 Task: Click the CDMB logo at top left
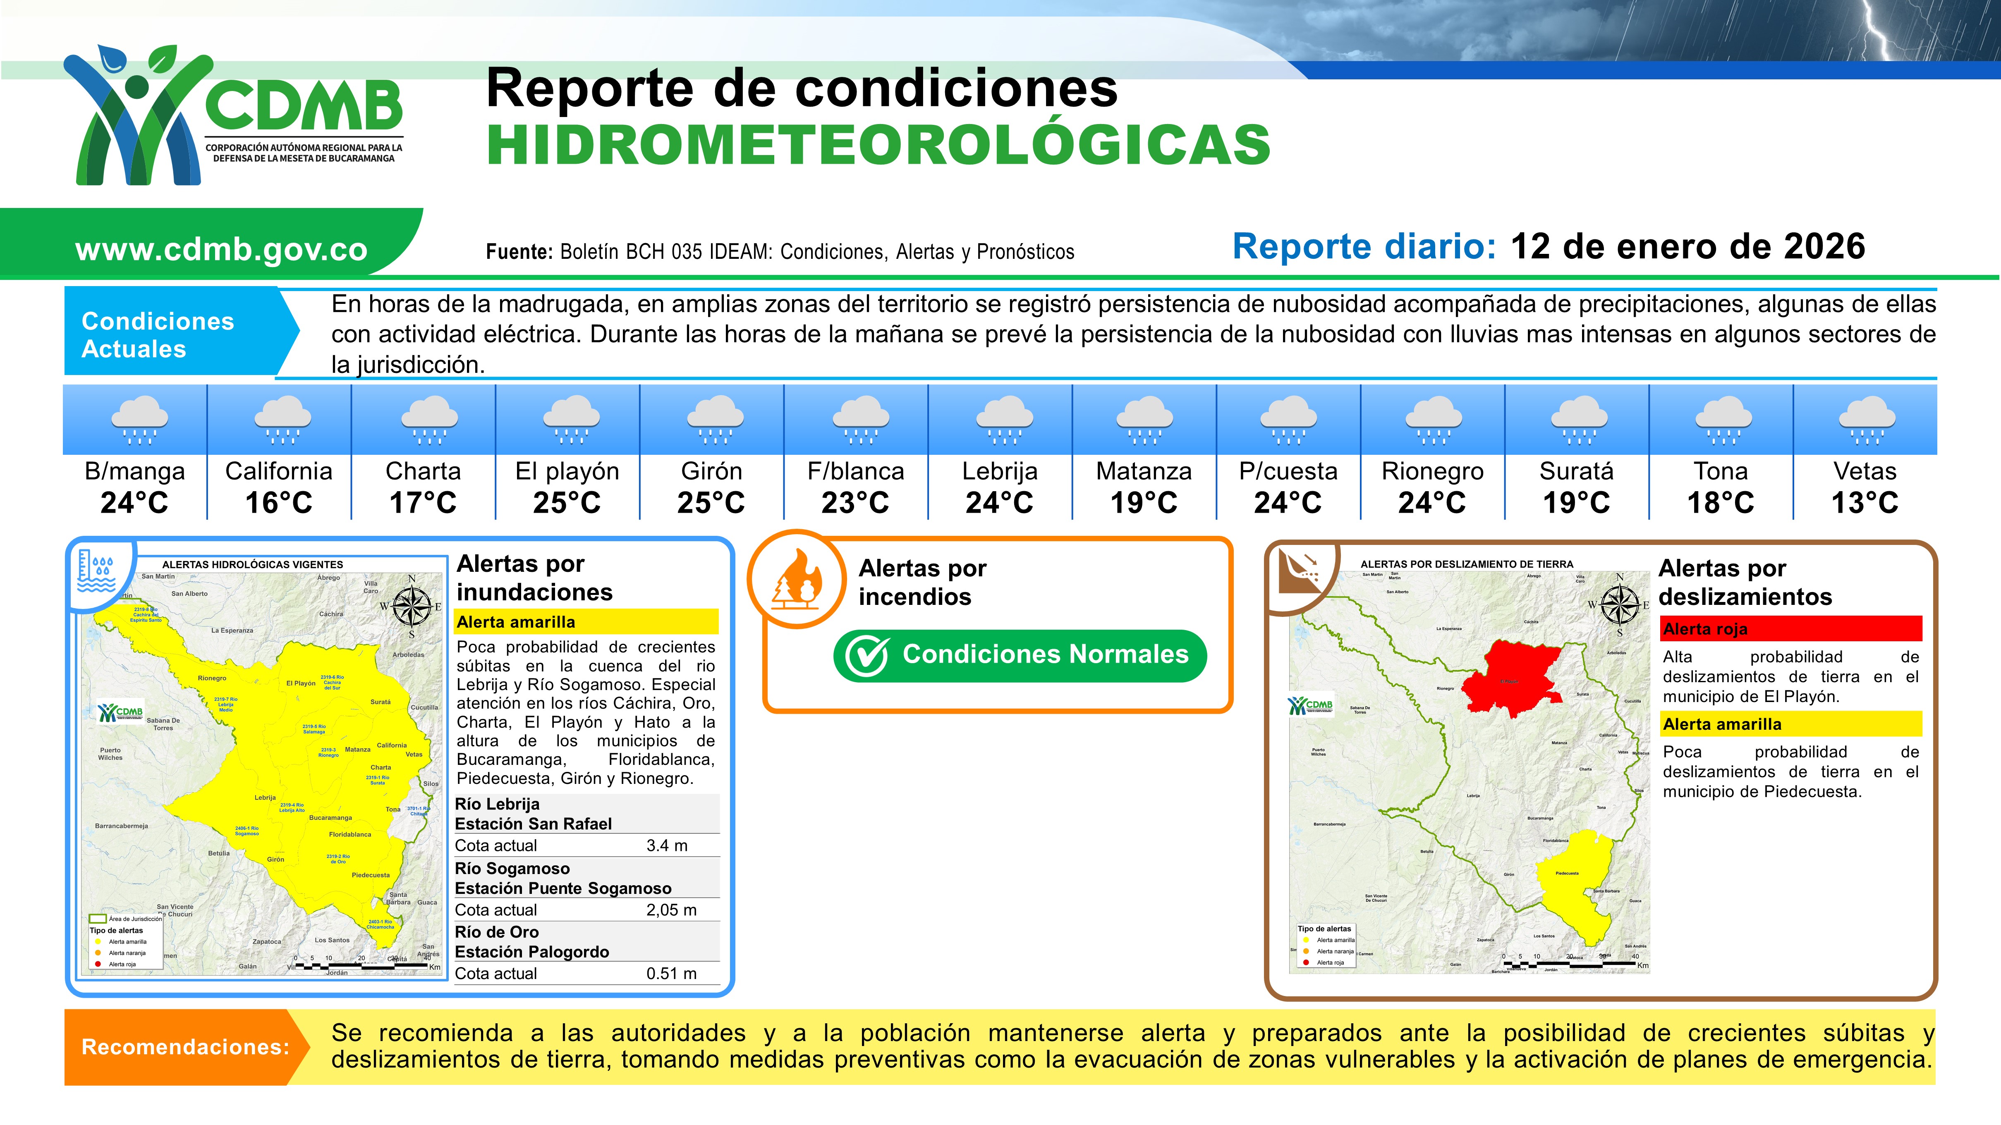(233, 115)
